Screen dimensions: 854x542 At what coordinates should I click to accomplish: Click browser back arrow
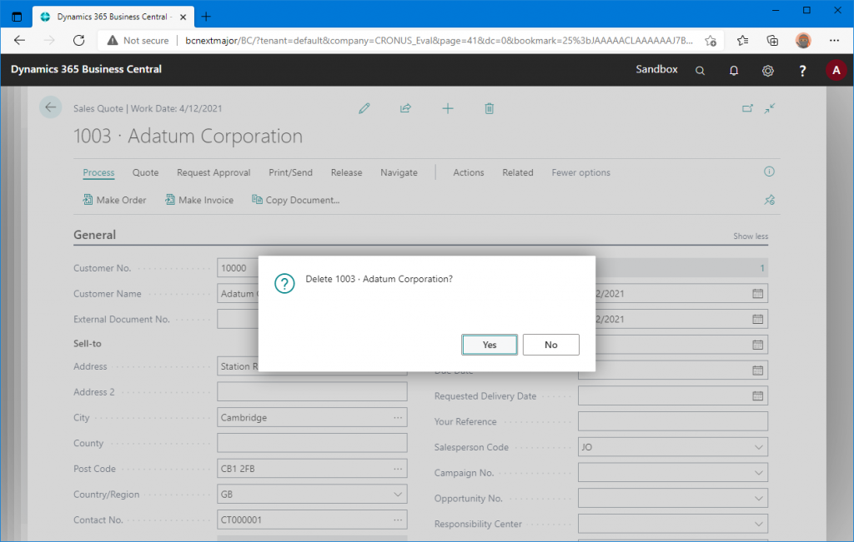(x=20, y=40)
